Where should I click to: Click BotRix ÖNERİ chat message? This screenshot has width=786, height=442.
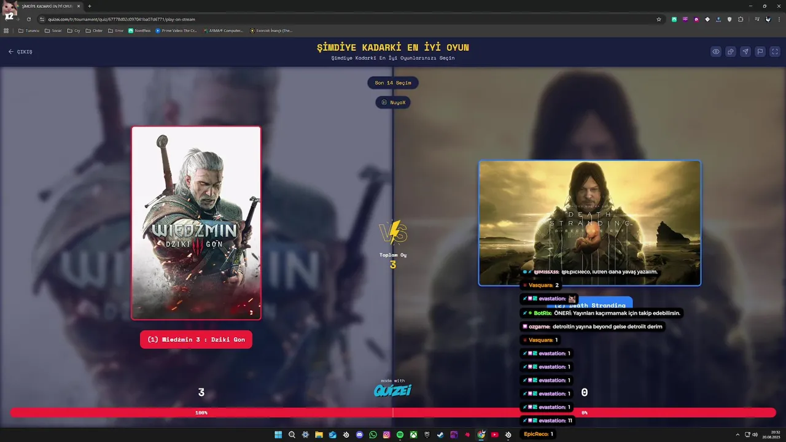[601, 313]
